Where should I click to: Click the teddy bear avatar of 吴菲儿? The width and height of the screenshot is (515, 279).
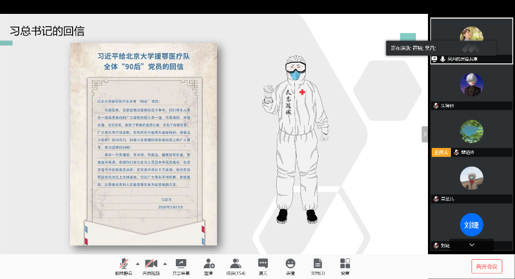point(471,178)
